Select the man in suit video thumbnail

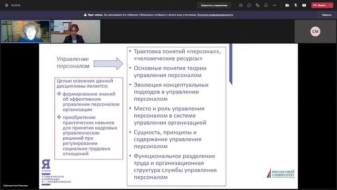pos(75,32)
